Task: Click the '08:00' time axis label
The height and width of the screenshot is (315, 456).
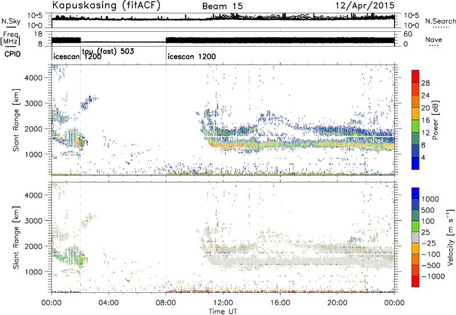Action: click(166, 303)
